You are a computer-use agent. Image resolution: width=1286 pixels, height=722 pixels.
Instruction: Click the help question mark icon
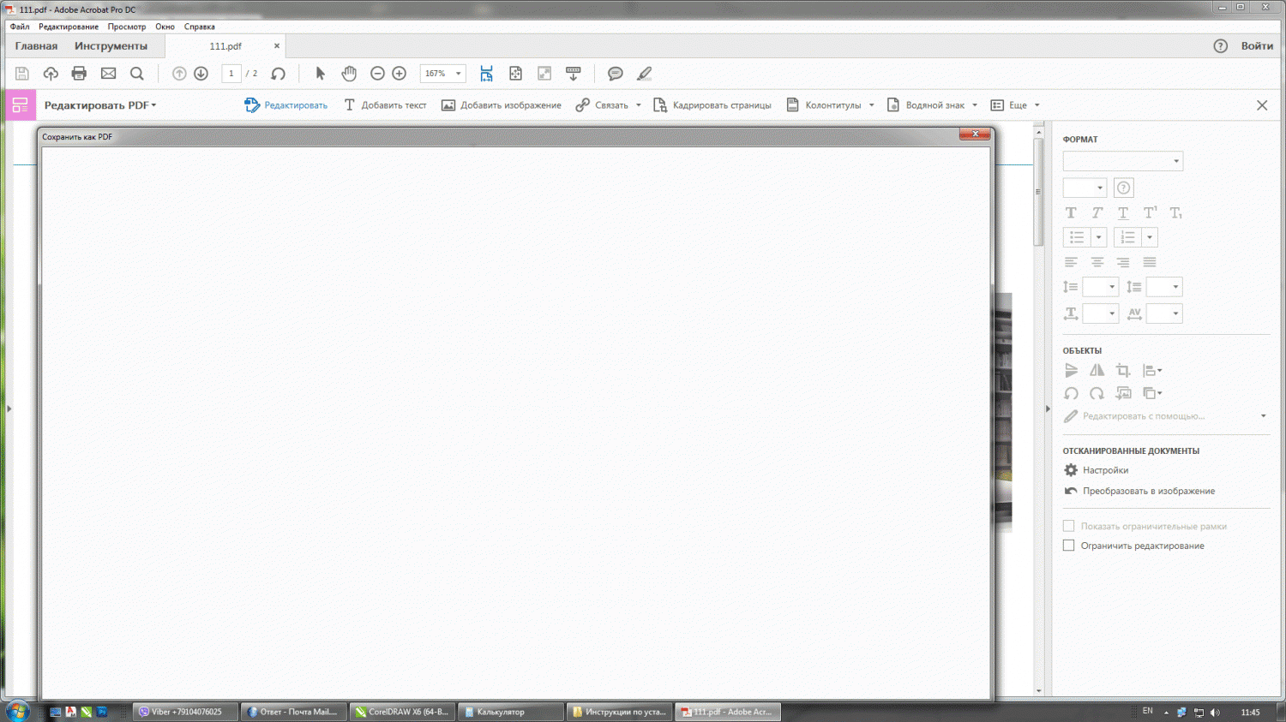pos(1221,46)
